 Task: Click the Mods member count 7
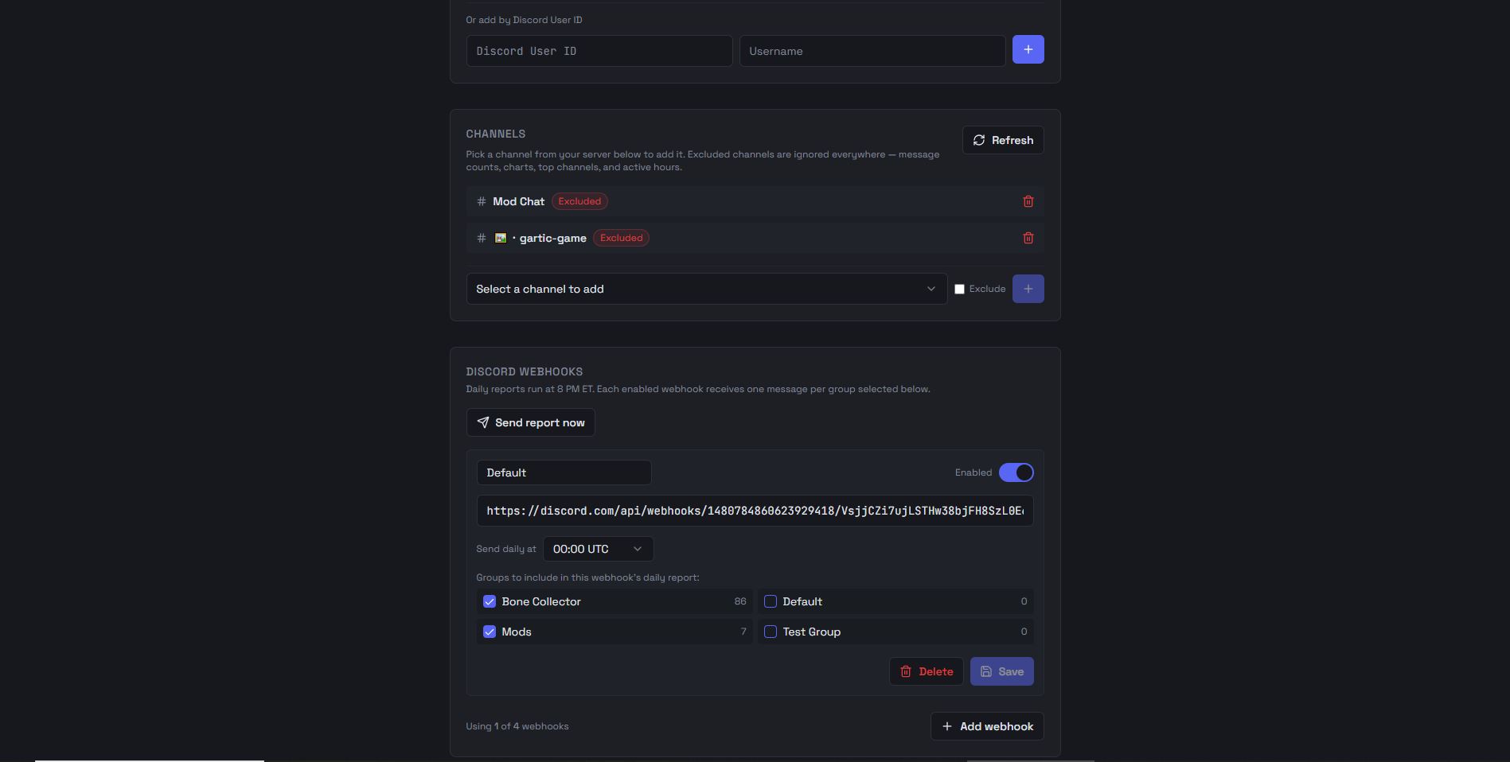pos(743,632)
